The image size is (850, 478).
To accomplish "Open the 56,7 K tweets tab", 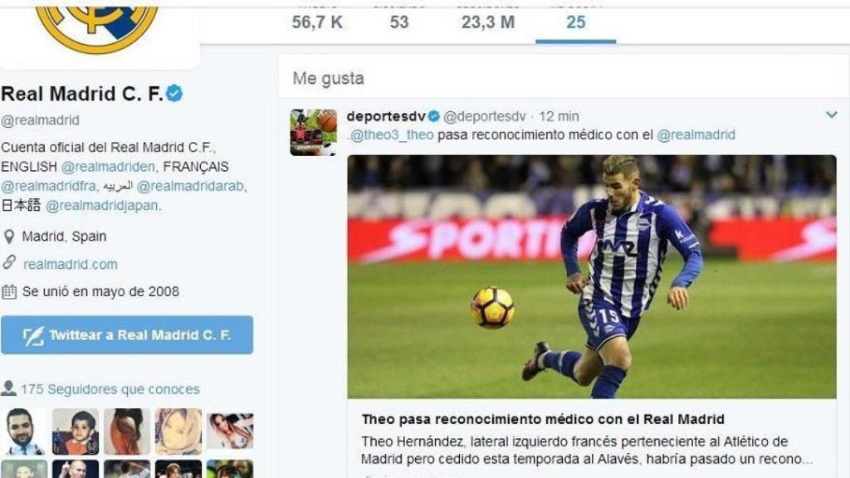I will click(317, 22).
